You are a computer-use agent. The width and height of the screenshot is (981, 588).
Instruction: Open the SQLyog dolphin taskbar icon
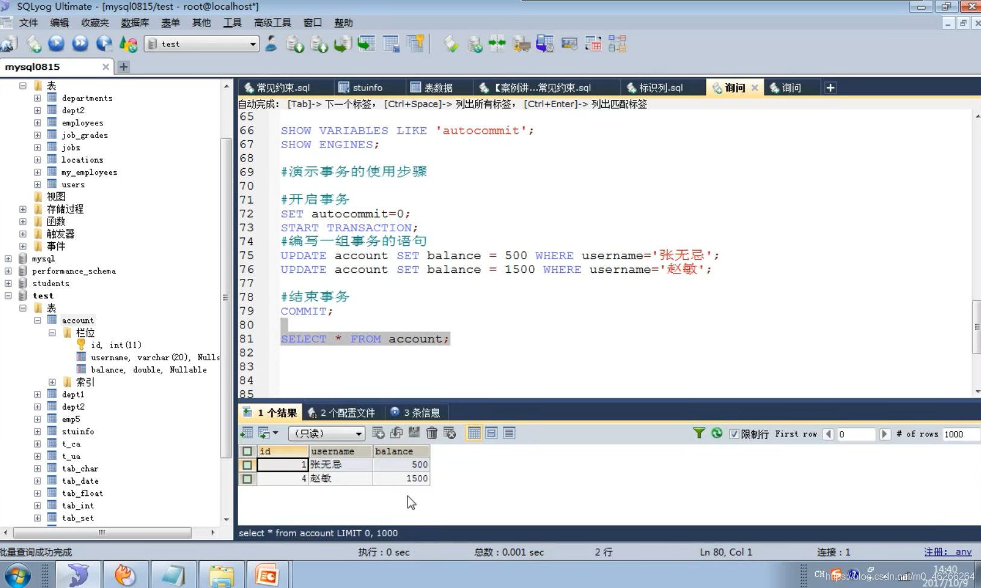[x=78, y=575]
